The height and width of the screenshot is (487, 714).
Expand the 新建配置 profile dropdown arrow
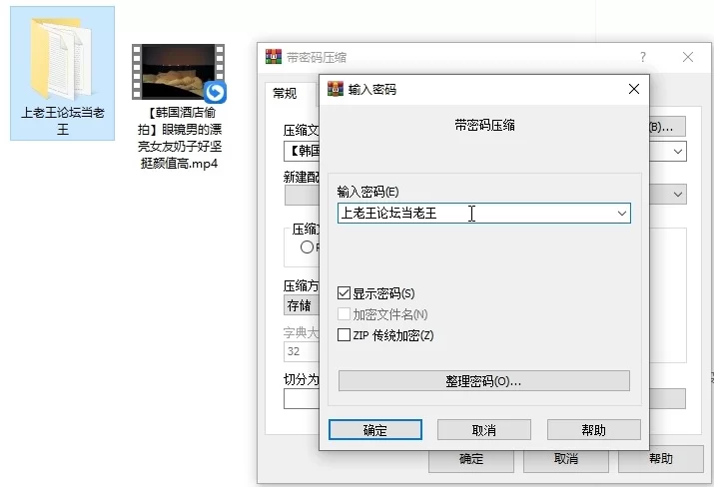[678, 195]
